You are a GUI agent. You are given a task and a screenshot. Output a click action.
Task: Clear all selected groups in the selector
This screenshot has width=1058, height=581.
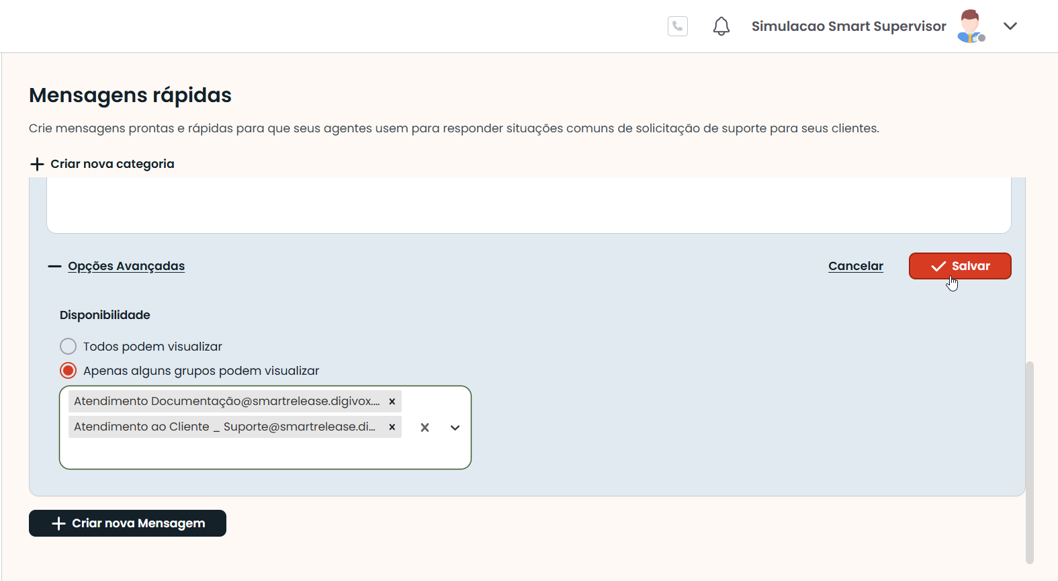pos(425,427)
